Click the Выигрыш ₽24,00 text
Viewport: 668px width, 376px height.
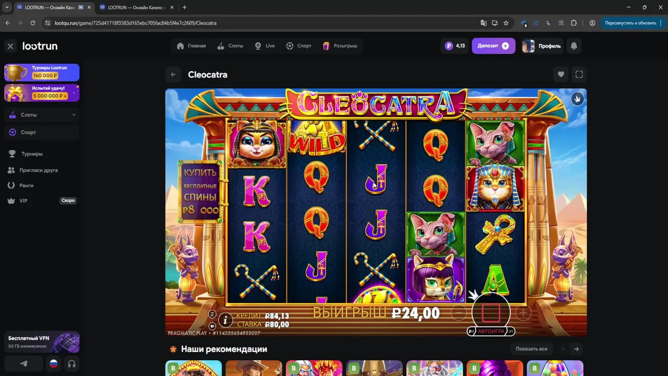click(376, 313)
